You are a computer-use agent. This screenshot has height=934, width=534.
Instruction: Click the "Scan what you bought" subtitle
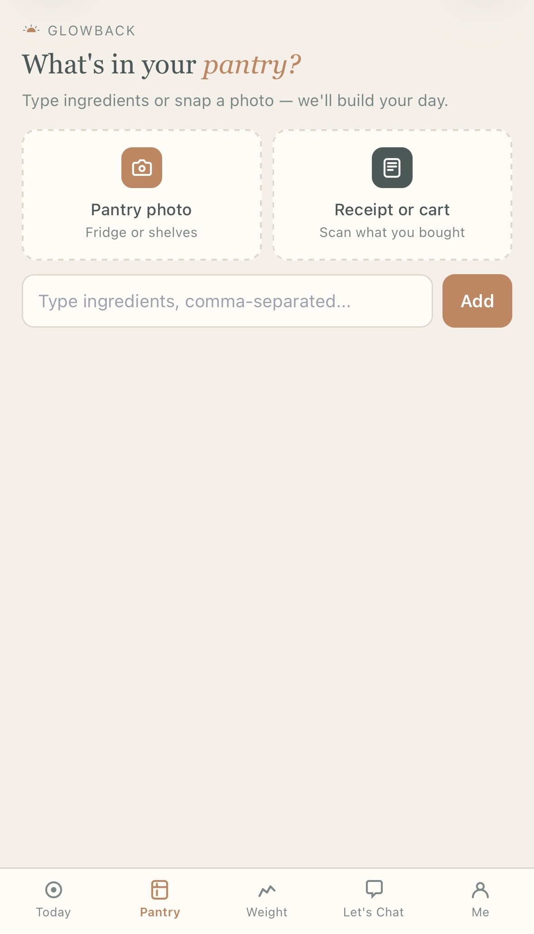(392, 232)
